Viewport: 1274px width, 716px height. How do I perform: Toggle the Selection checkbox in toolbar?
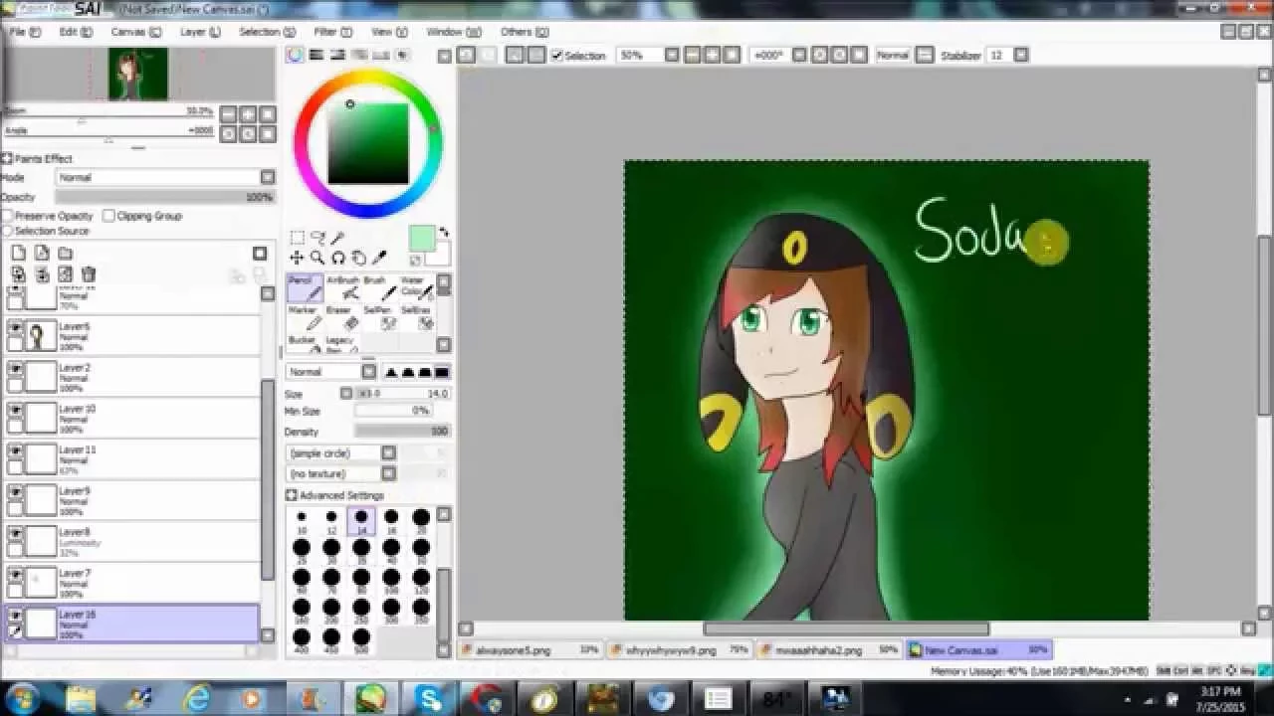coord(557,56)
